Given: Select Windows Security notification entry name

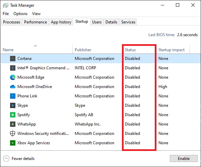Looking at the screenshot, I should 43,134.
